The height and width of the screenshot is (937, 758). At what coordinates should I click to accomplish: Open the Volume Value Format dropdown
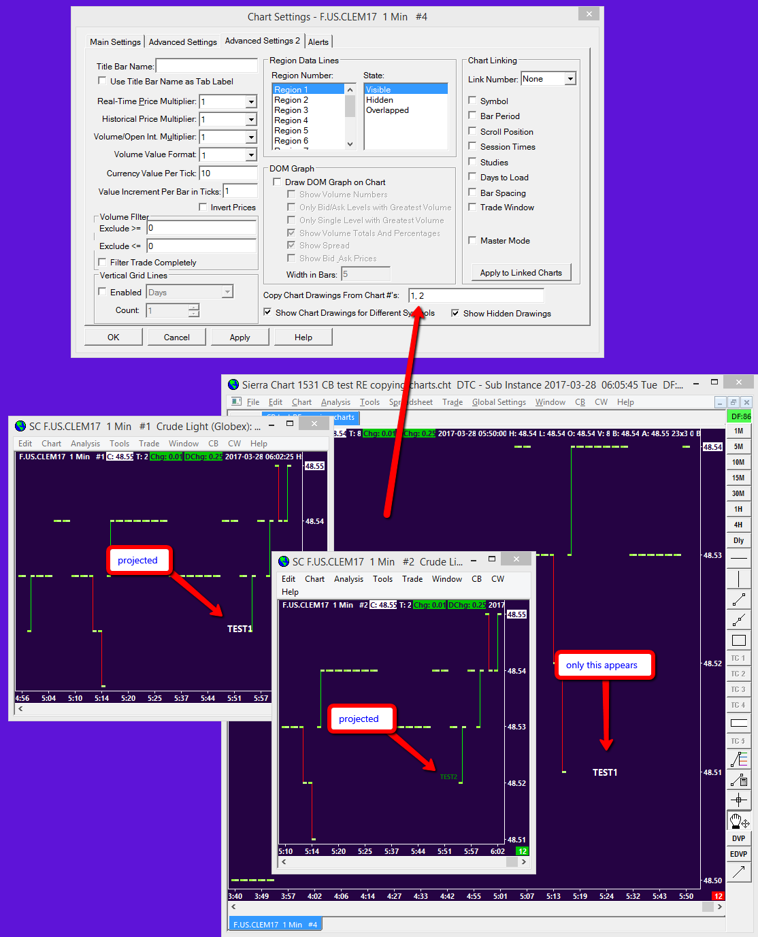pyautogui.click(x=251, y=155)
